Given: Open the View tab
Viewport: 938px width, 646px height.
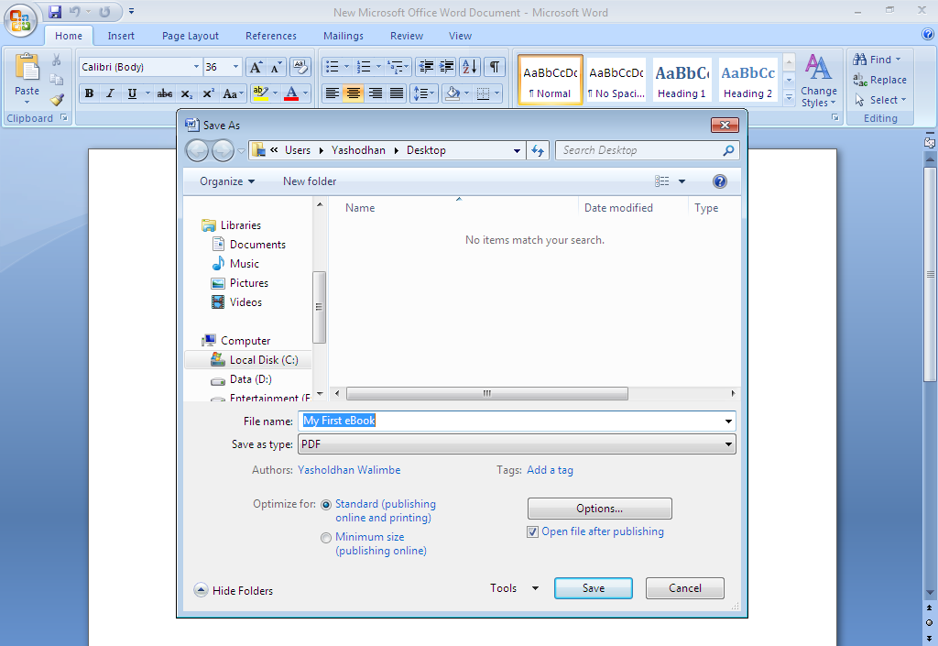Looking at the screenshot, I should tap(460, 36).
